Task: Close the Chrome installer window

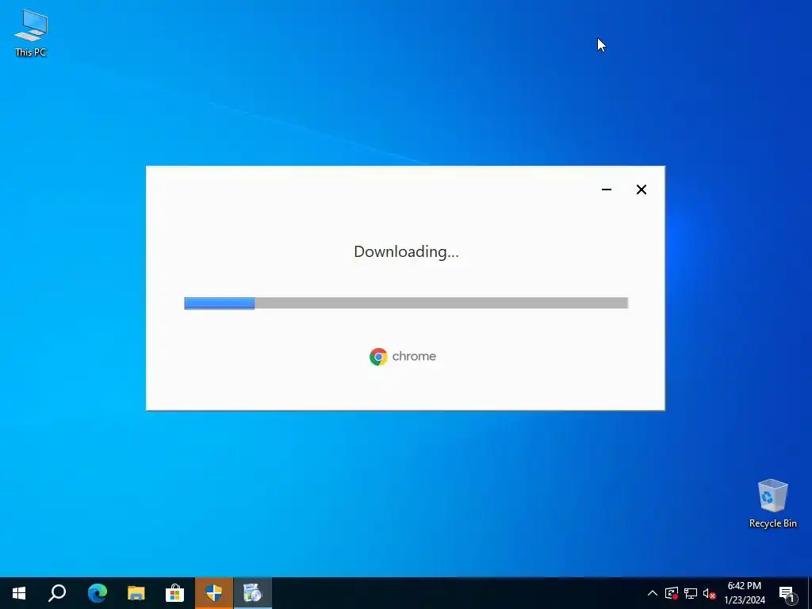Action: coord(641,190)
